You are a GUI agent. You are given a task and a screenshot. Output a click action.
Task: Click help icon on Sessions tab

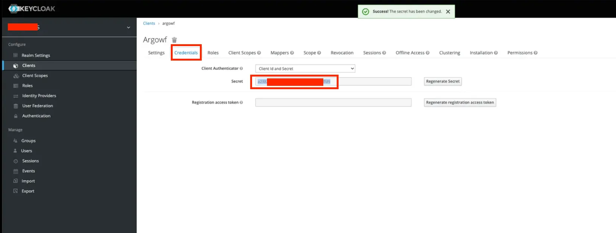[x=384, y=53]
